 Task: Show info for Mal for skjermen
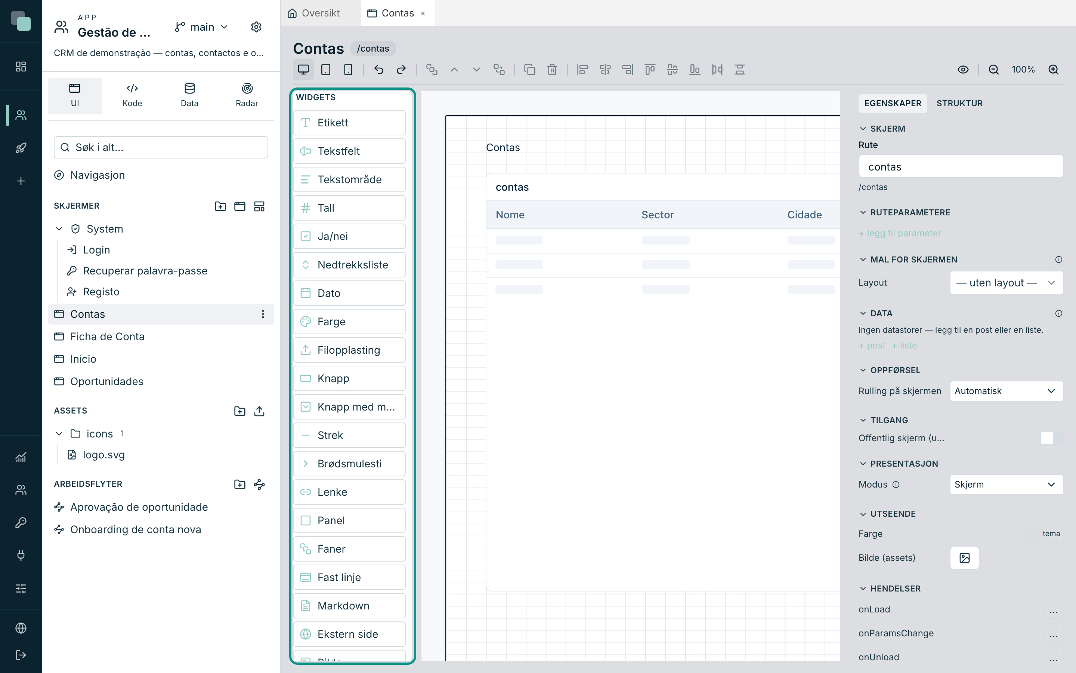click(1059, 259)
